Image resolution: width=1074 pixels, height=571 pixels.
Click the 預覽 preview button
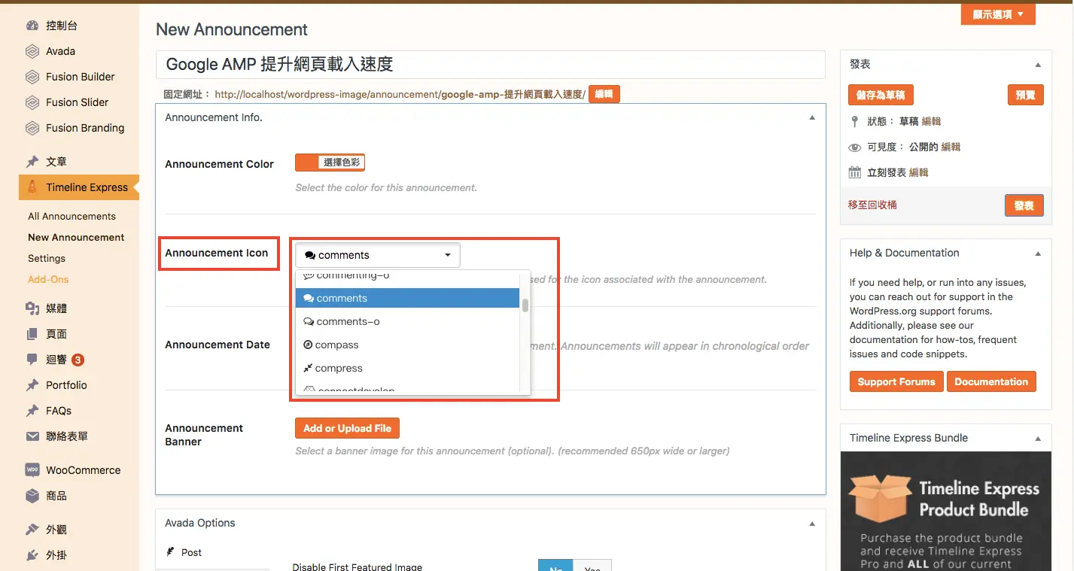[1025, 95]
